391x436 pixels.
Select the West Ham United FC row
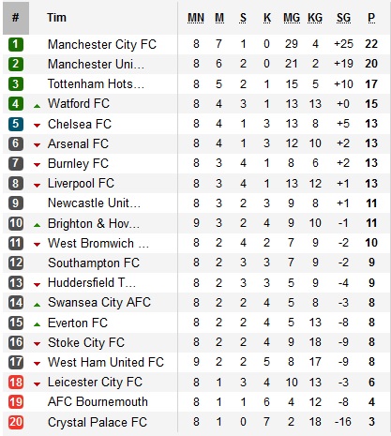[x=195, y=362]
